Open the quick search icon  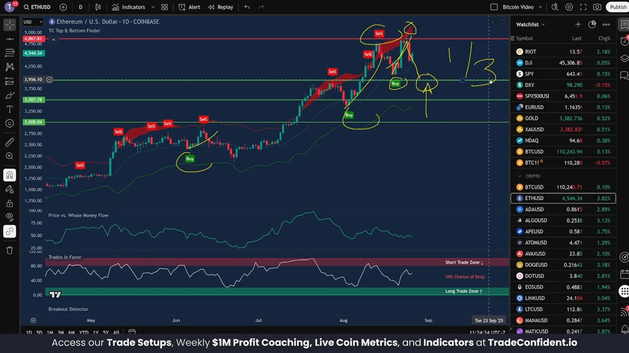(x=555, y=7)
